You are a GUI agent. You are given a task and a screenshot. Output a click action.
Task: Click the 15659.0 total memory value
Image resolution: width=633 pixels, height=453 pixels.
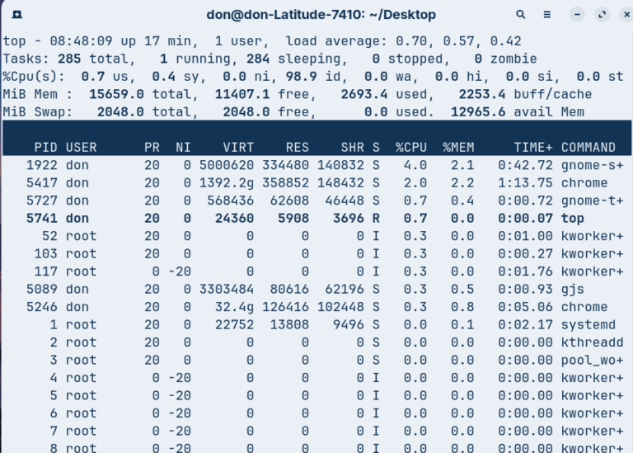(116, 94)
